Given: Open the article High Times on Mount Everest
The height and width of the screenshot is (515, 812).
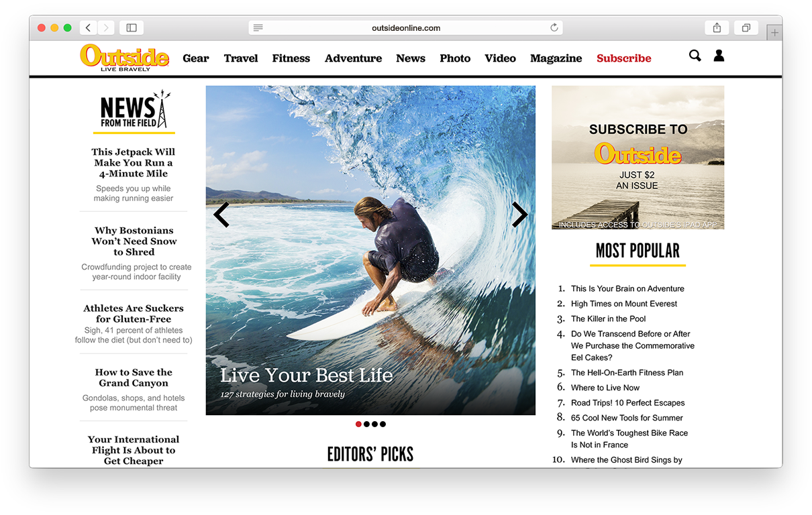Looking at the screenshot, I should point(624,303).
